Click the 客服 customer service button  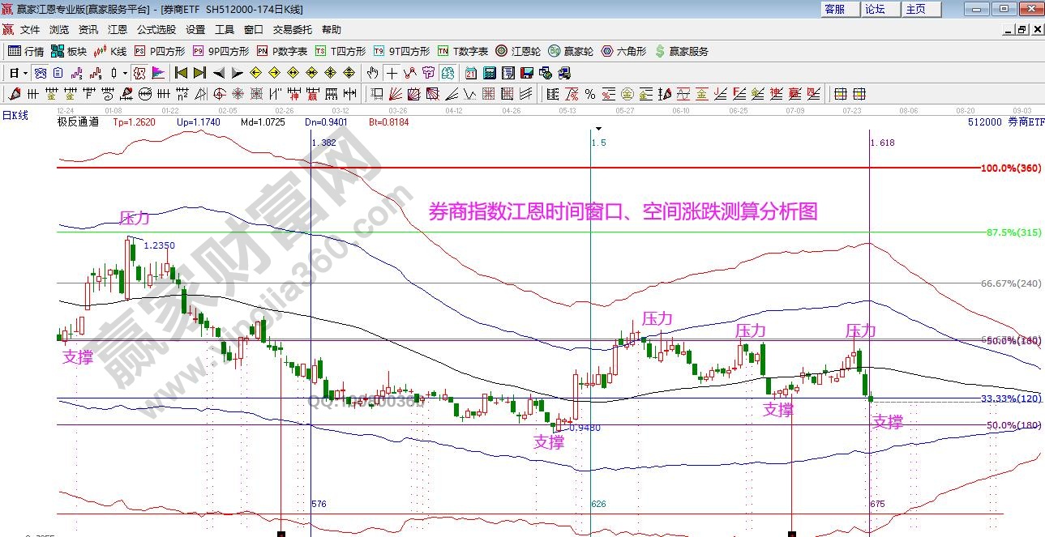[x=836, y=9]
